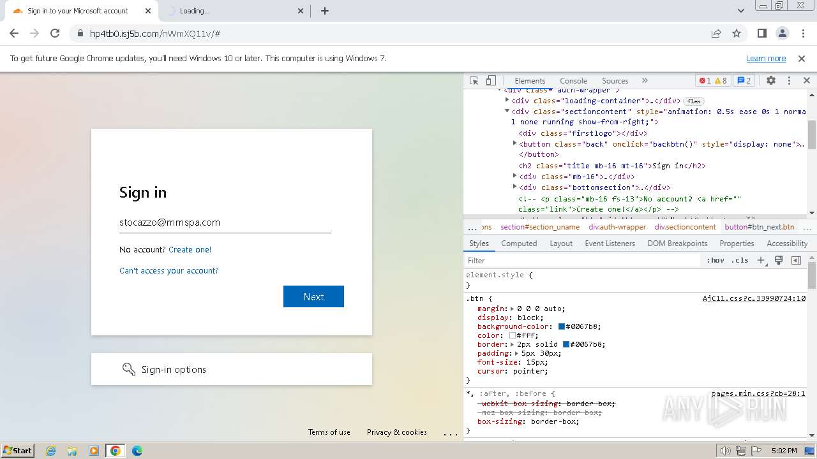817x459 pixels.
Task: Toggle the computed styles sidebar icon
Action: tap(796, 260)
